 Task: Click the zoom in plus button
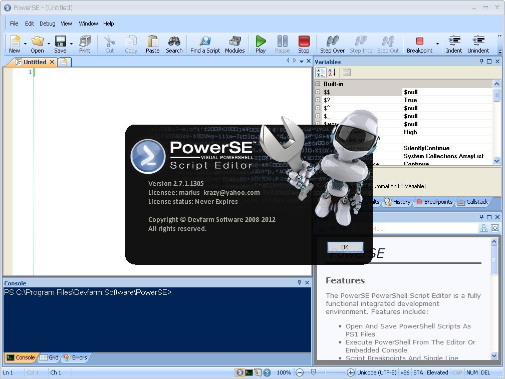[x=350, y=372]
